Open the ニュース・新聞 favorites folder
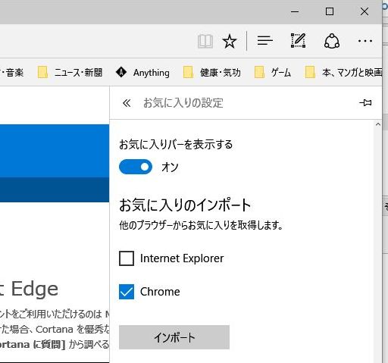 coord(70,73)
